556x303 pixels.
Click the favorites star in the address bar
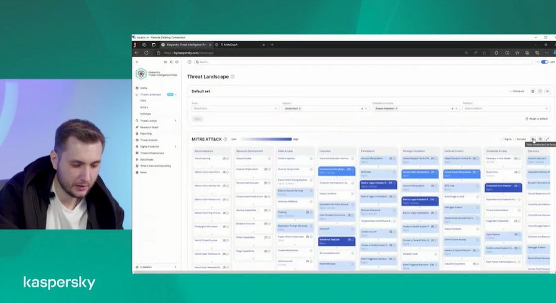(x=484, y=53)
